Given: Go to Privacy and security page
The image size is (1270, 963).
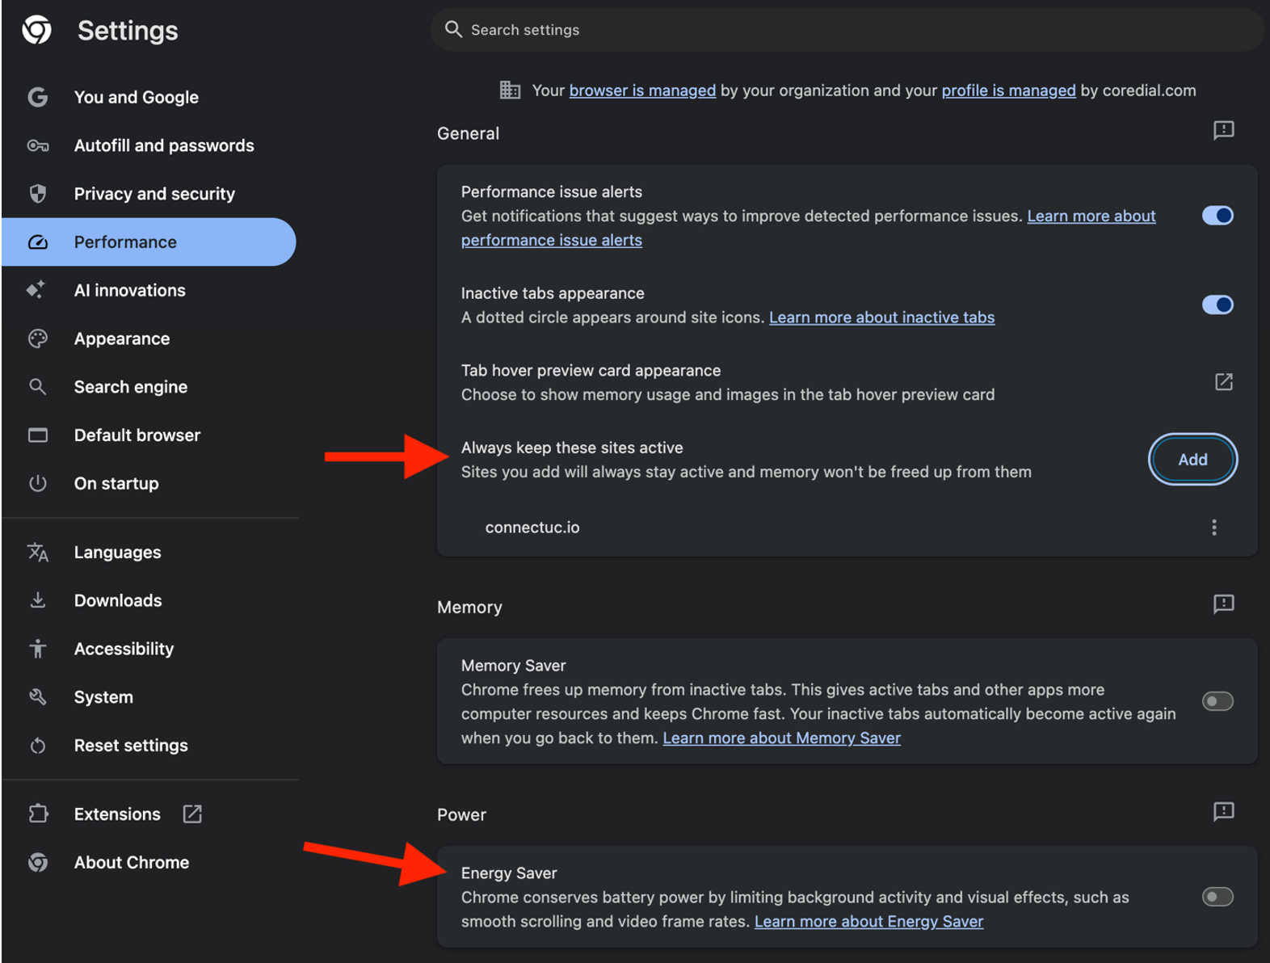Looking at the screenshot, I should [x=150, y=194].
